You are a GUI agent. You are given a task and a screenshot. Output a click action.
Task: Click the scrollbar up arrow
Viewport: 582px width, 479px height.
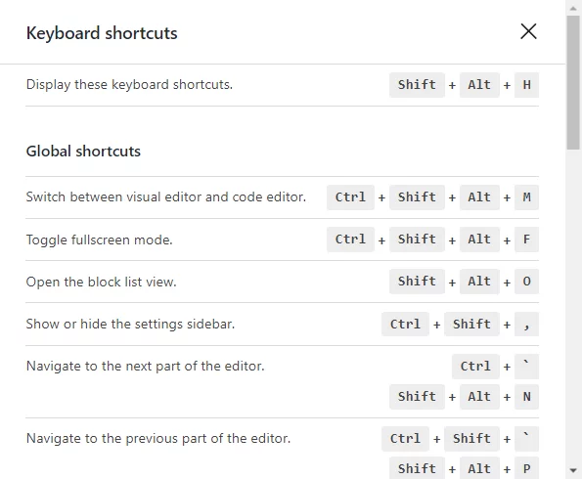pos(573,9)
